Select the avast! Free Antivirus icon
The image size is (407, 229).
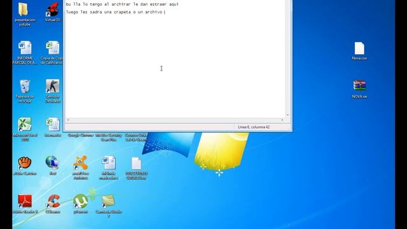(x=81, y=163)
